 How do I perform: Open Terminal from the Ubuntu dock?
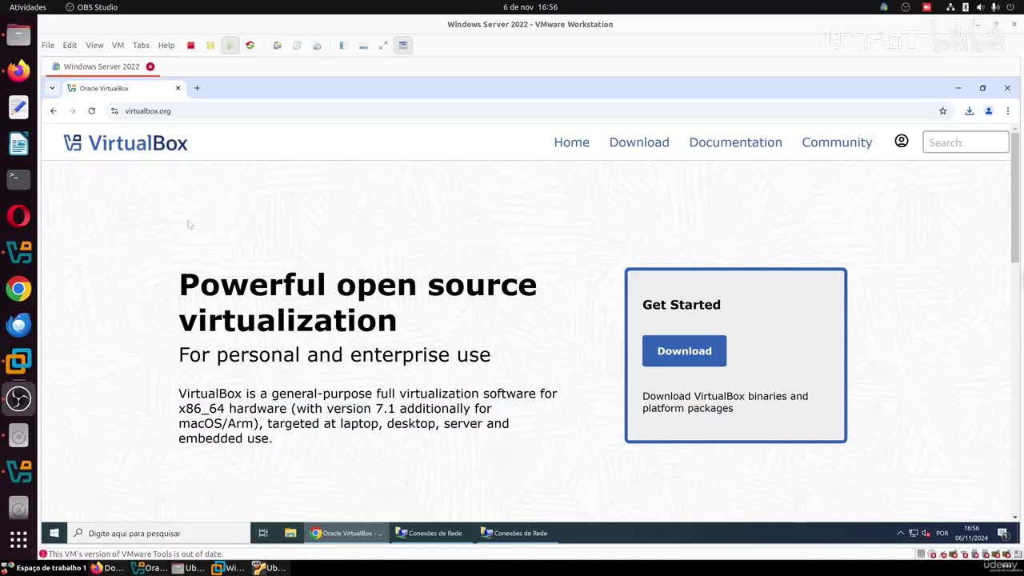point(18,180)
